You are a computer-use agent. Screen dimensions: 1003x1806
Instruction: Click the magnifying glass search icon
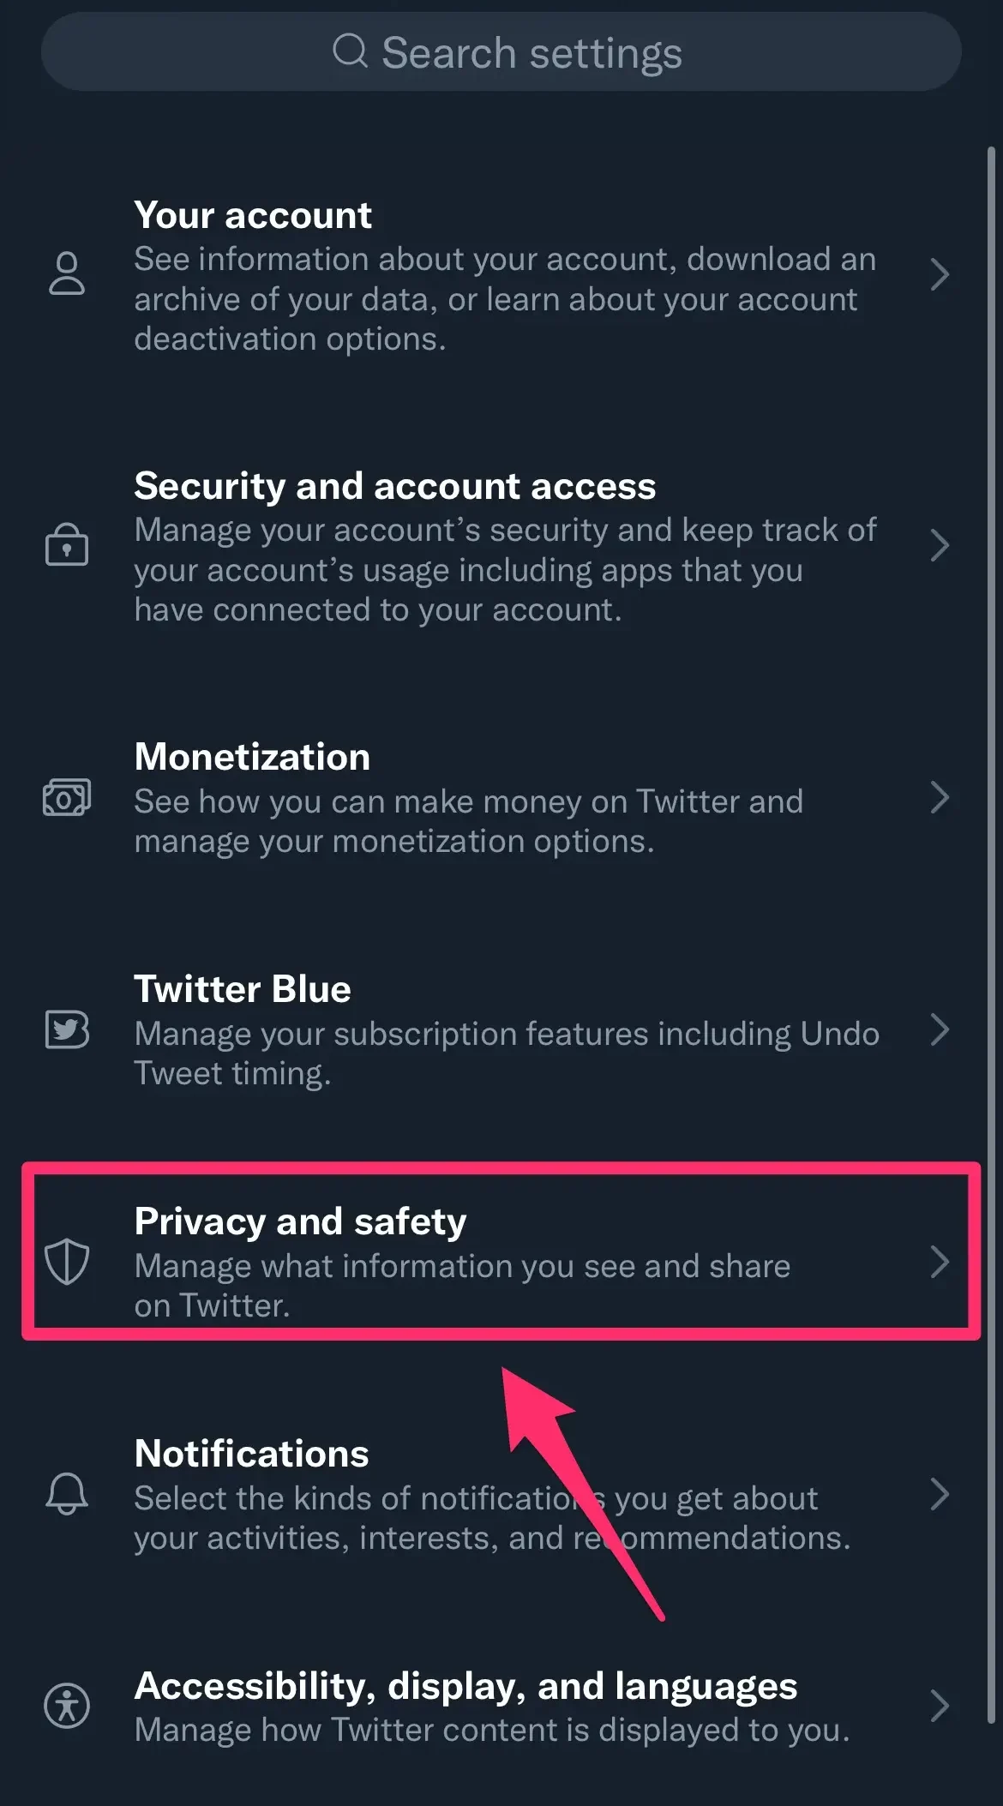(348, 51)
